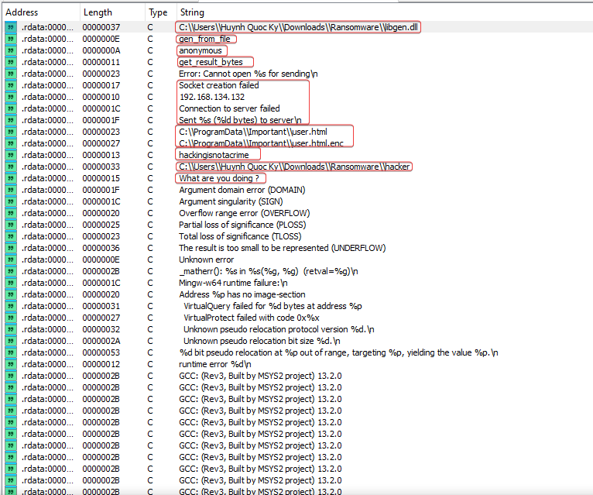Viewport: 593px width, 495px height.
Task: Sort by the Length column header
Action: [x=98, y=12]
